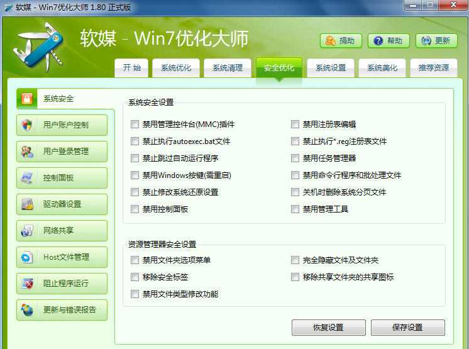This screenshot has height=349, width=469.
Task: Click the gear document icon for Host文件管理
Action: 27,257
